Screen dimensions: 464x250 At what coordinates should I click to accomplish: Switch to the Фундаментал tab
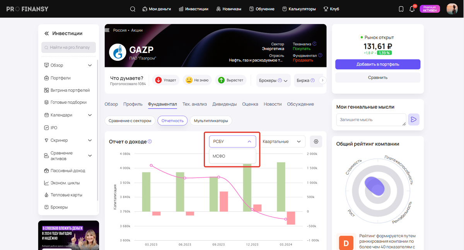pyautogui.click(x=162, y=104)
